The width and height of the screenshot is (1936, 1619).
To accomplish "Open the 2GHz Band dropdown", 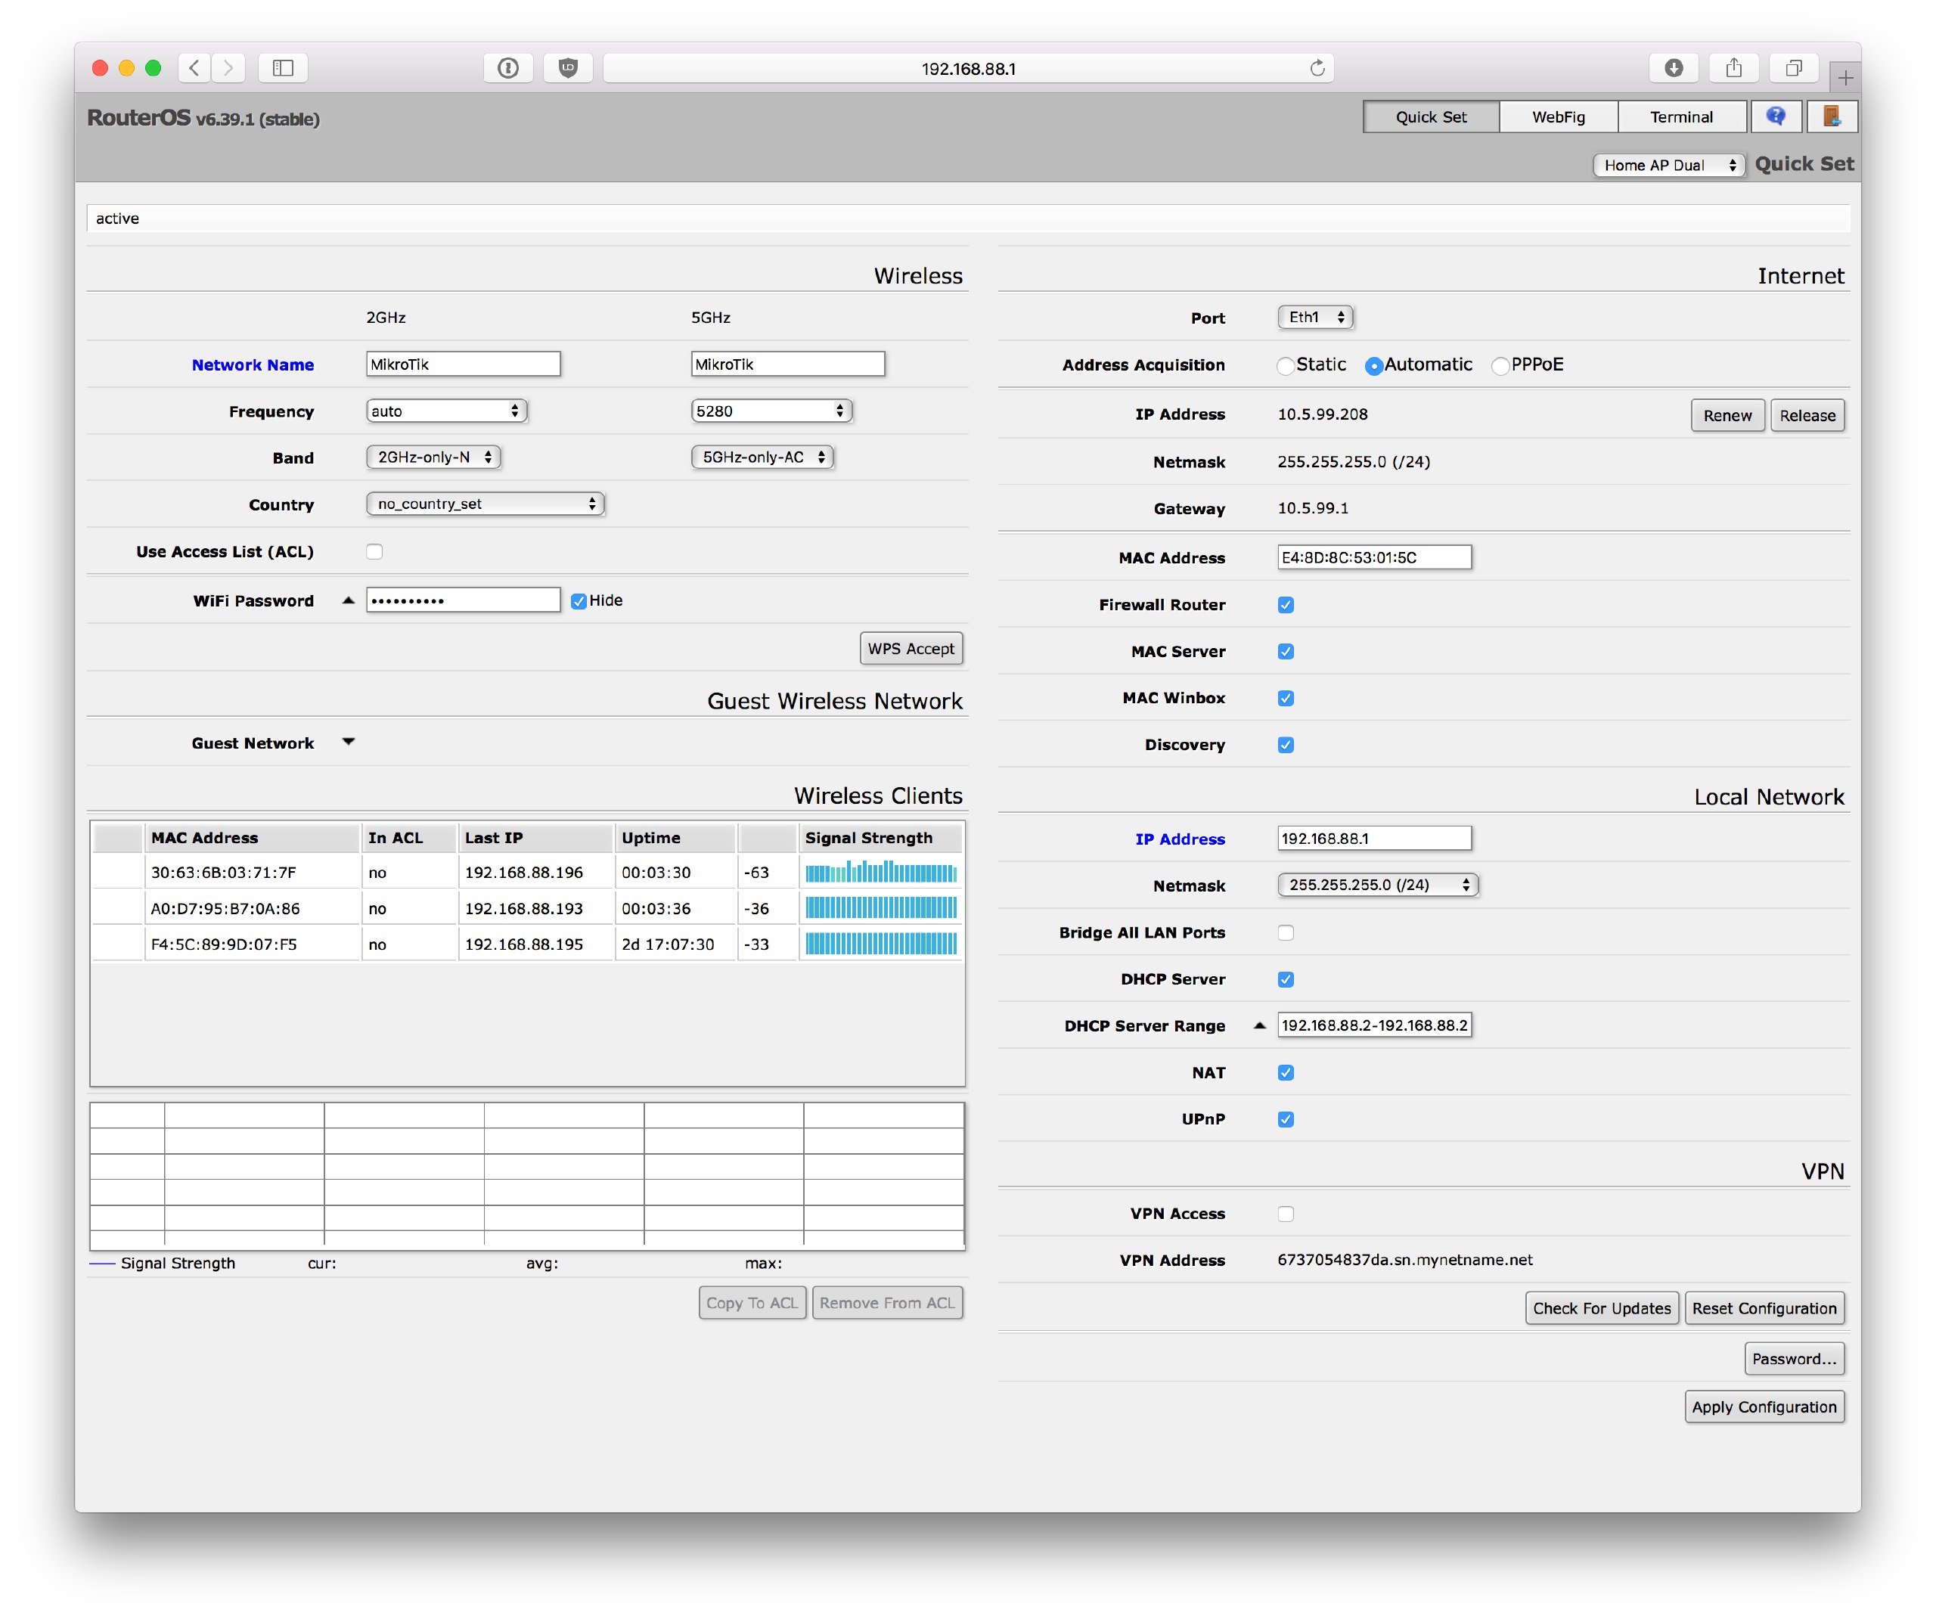I will pyautogui.click(x=433, y=457).
